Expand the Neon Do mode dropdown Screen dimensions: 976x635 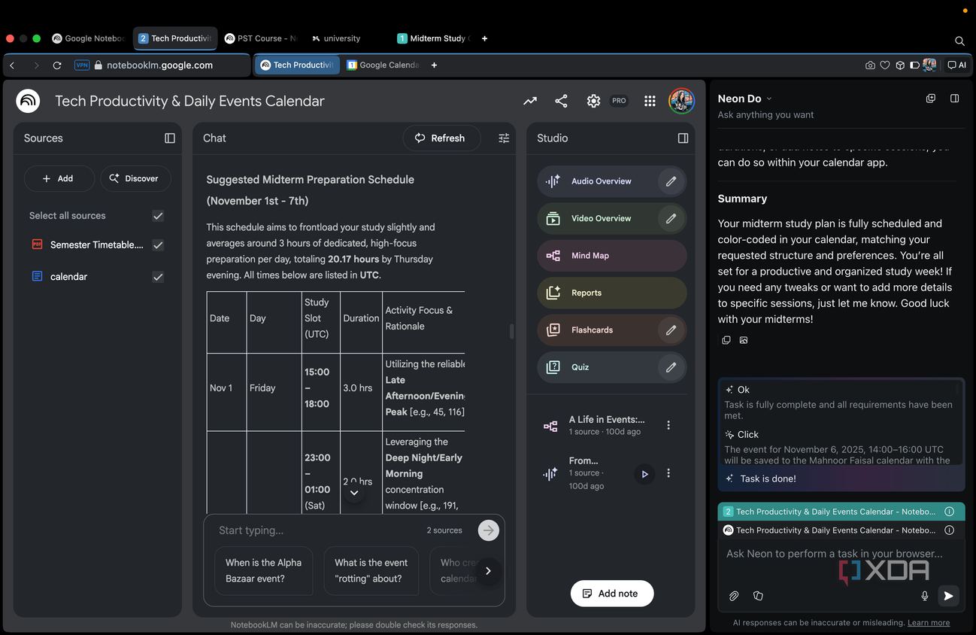[768, 99]
